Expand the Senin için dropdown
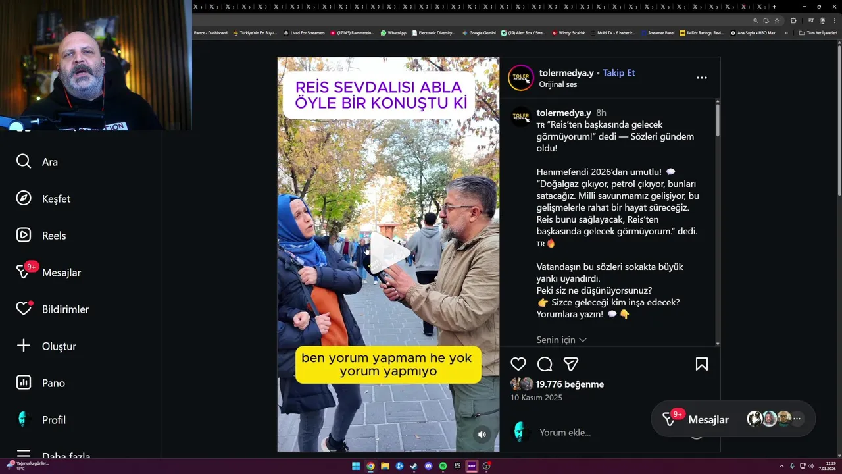 (561, 340)
